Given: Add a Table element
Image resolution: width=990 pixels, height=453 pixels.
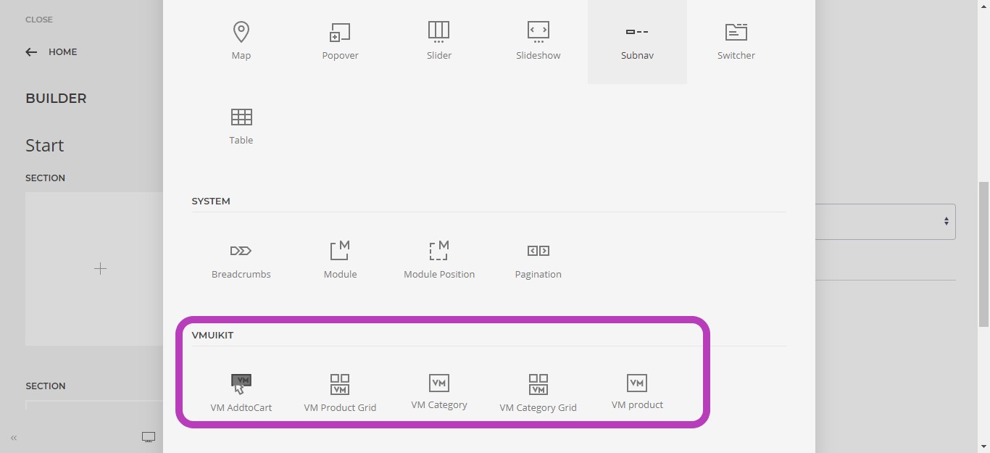Looking at the screenshot, I should 241,126.
